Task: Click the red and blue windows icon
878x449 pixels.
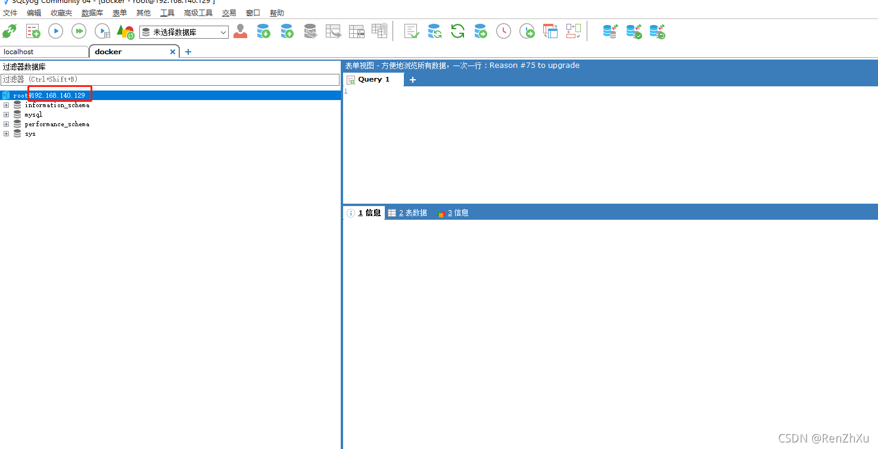Action: [550, 31]
